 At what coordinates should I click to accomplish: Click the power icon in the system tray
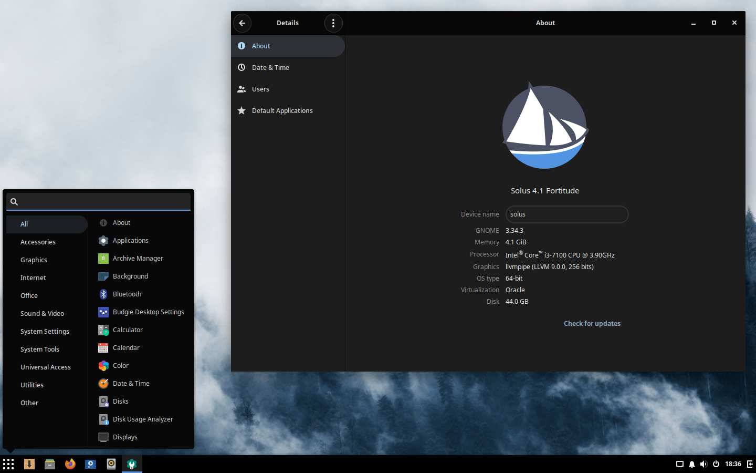pyautogui.click(x=716, y=464)
